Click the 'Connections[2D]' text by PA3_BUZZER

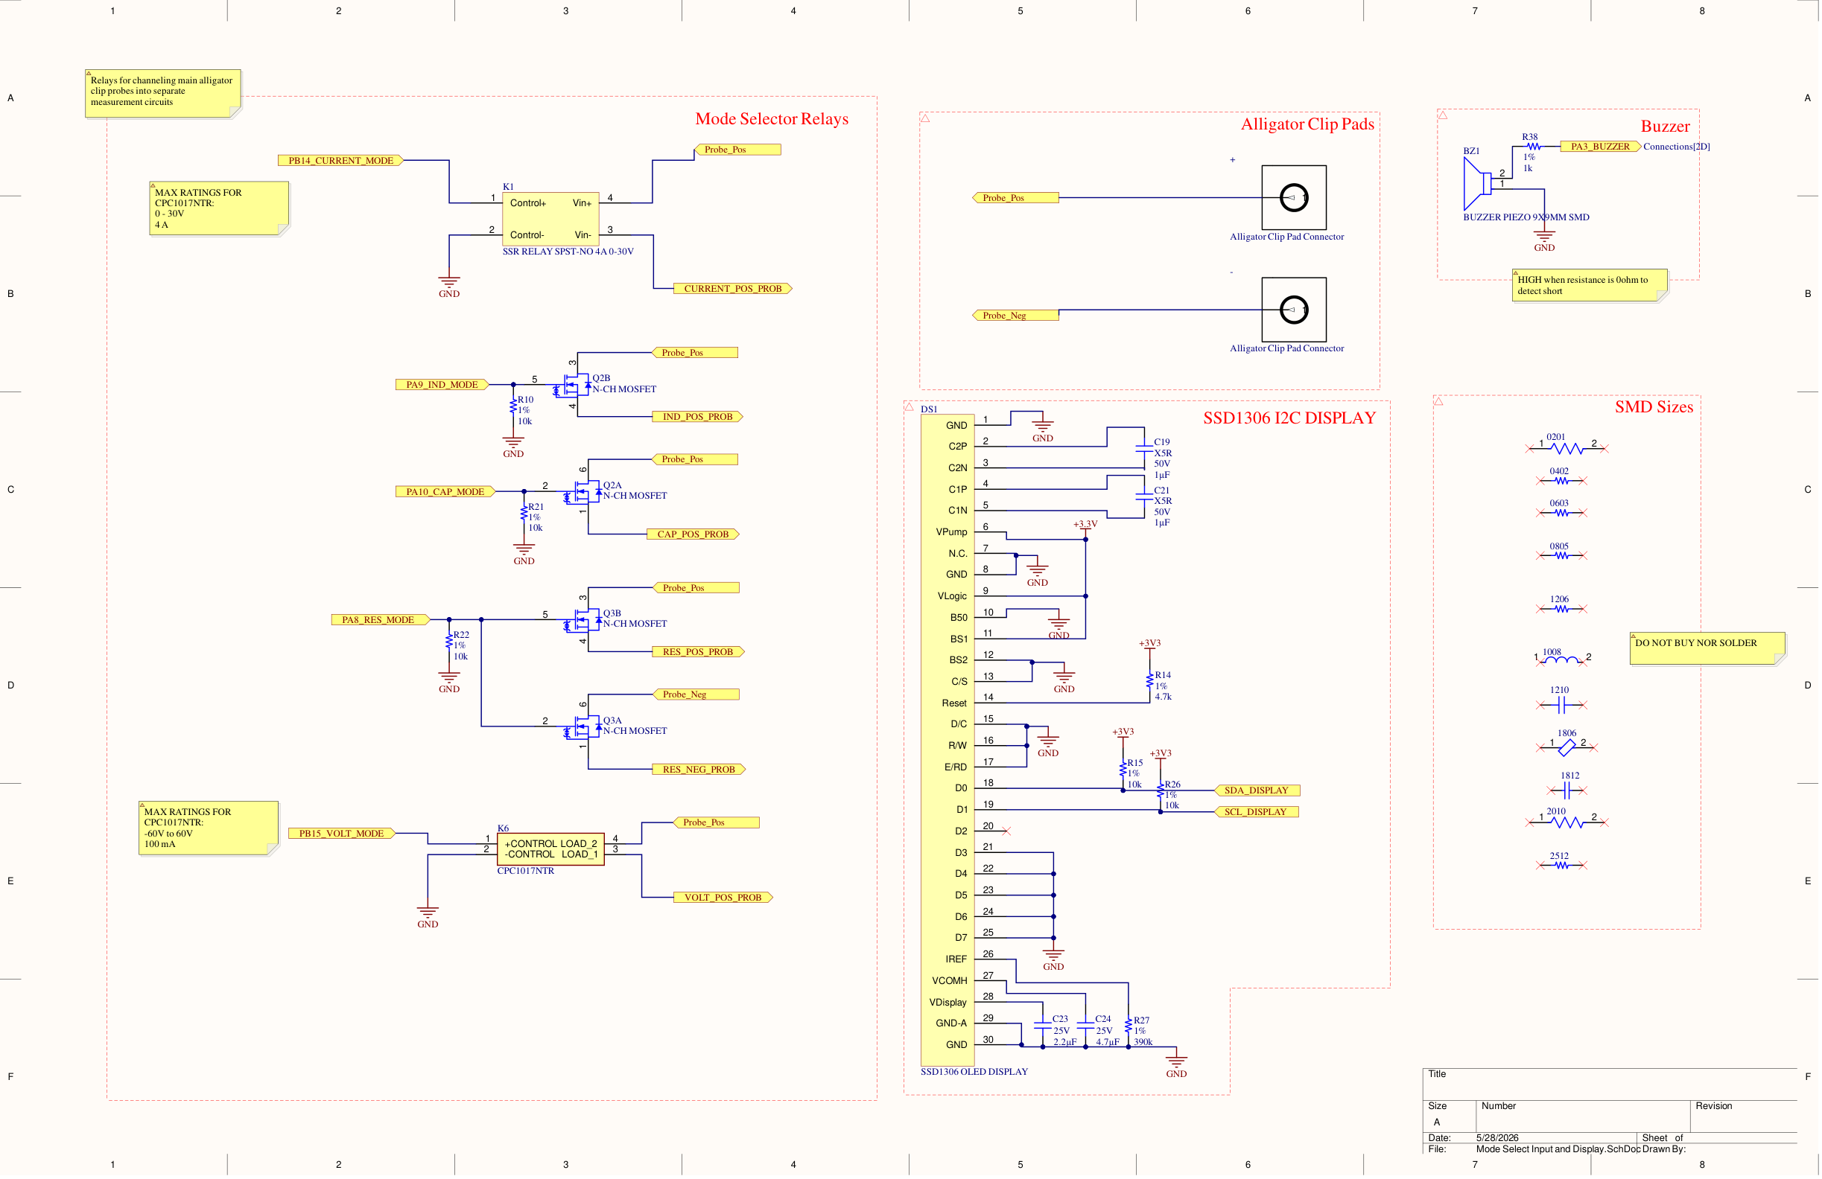point(1676,147)
